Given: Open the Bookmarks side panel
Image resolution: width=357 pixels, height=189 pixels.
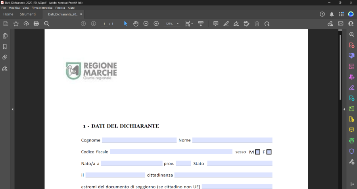Looking at the screenshot, I should pyautogui.click(x=5, y=46).
